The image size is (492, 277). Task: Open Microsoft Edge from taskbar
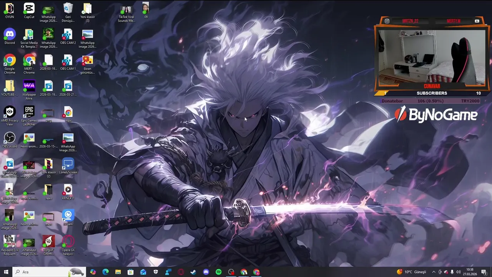(105, 272)
